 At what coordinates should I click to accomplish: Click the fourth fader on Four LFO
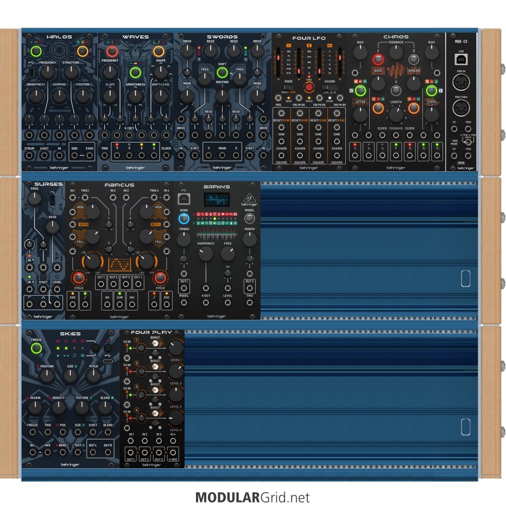point(340,61)
